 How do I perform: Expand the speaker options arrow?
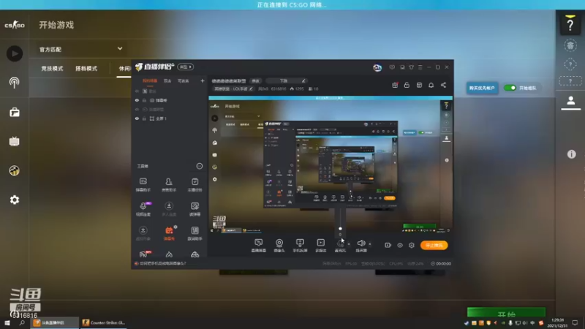click(370, 244)
